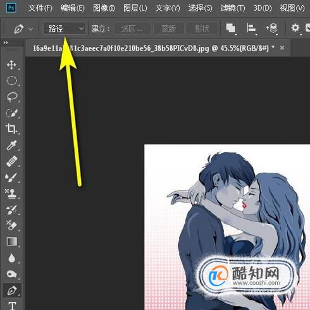Open the 选择(S) menu

click(200, 8)
